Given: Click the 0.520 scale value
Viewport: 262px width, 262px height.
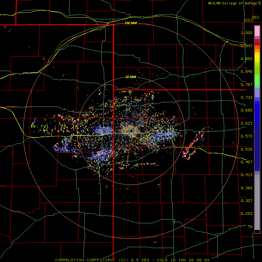Looking at the screenshot, I should pos(247,149).
